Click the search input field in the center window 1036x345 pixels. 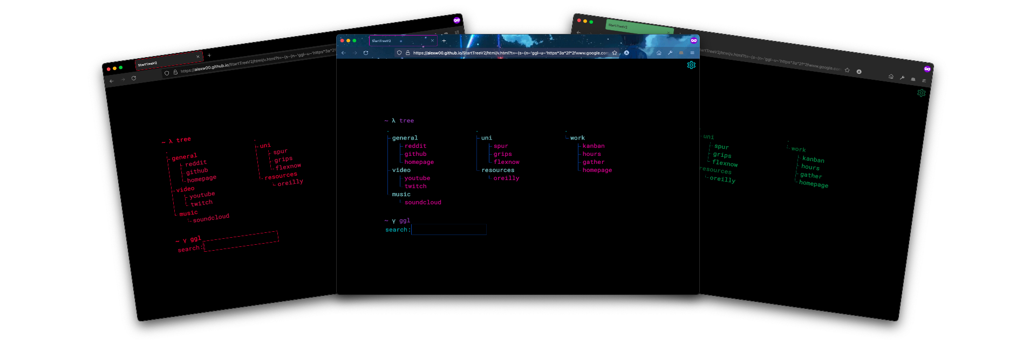[449, 230]
